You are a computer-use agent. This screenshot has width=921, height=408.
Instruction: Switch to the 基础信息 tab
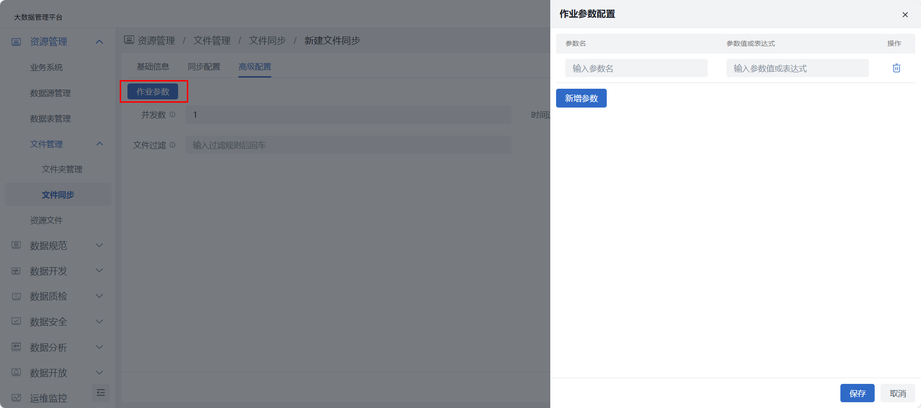153,67
